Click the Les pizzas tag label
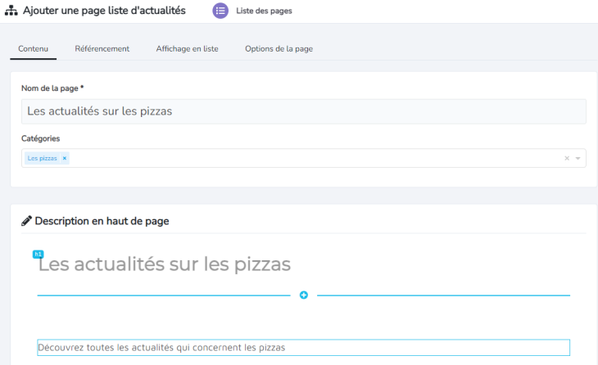The height and width of the screenshot is (365, 598). (x=43, y=158)
